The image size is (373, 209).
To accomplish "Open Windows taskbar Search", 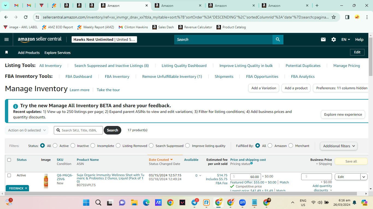I will [98, 202].
